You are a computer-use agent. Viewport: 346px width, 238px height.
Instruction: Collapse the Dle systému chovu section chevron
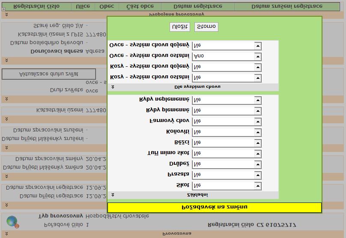(x=113, y=87)
